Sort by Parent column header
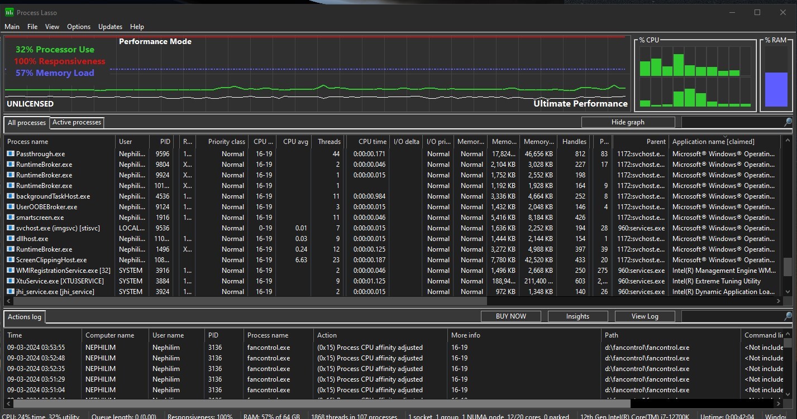This screenshot has width=797, height=419. click(x=640, y=142)
